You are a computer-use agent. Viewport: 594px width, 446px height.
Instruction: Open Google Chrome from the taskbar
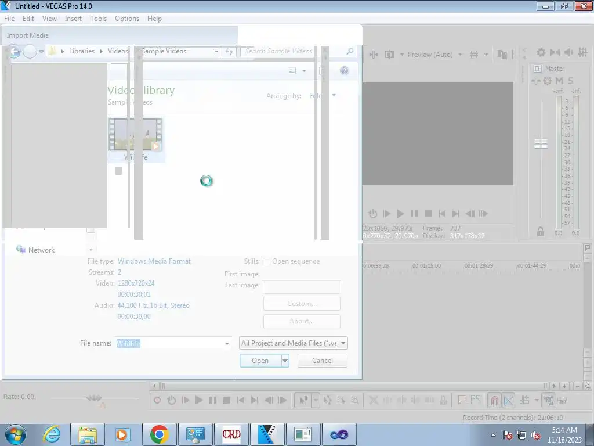coord(159,434)
